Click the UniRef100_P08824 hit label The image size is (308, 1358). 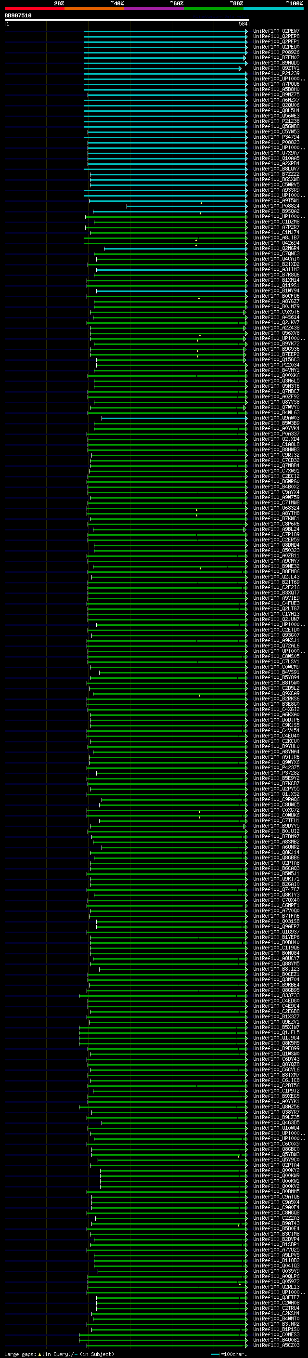tap(276, 206)
